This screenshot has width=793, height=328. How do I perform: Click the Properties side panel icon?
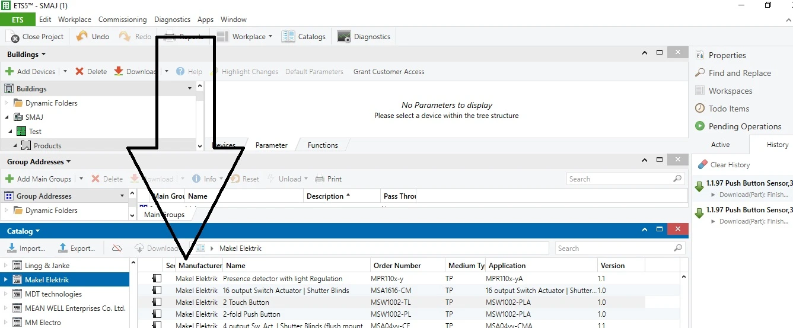tap(700, 55)
